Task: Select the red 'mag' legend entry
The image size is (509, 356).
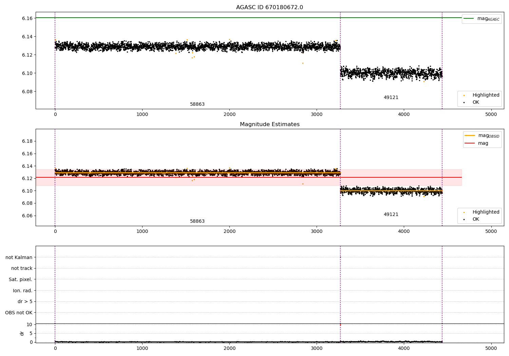Action: pos(476,143)
